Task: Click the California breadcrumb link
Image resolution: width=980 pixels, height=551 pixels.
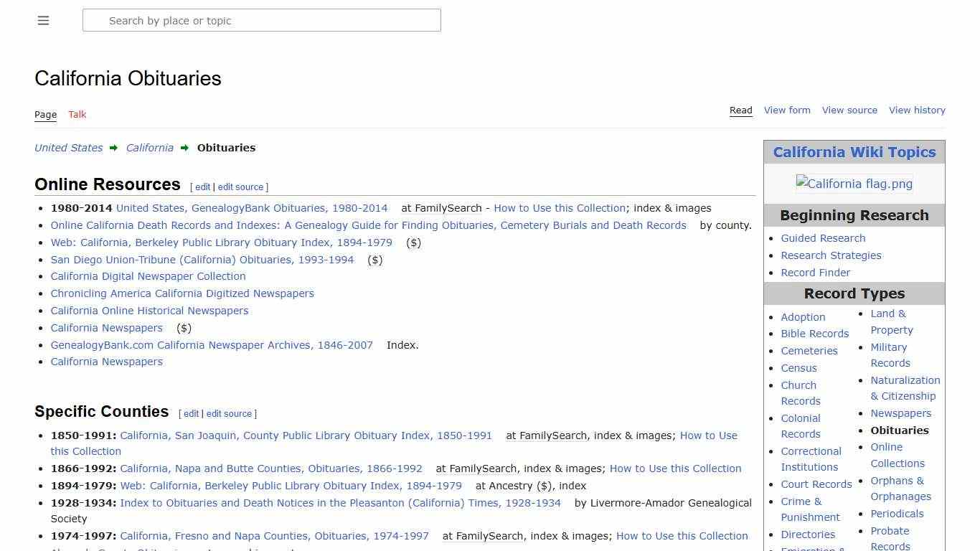Action: 150,148
